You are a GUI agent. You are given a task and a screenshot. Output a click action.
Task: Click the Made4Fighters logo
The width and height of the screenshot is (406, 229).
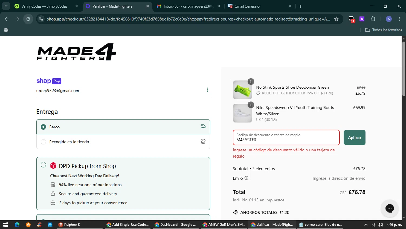(76, 52)
